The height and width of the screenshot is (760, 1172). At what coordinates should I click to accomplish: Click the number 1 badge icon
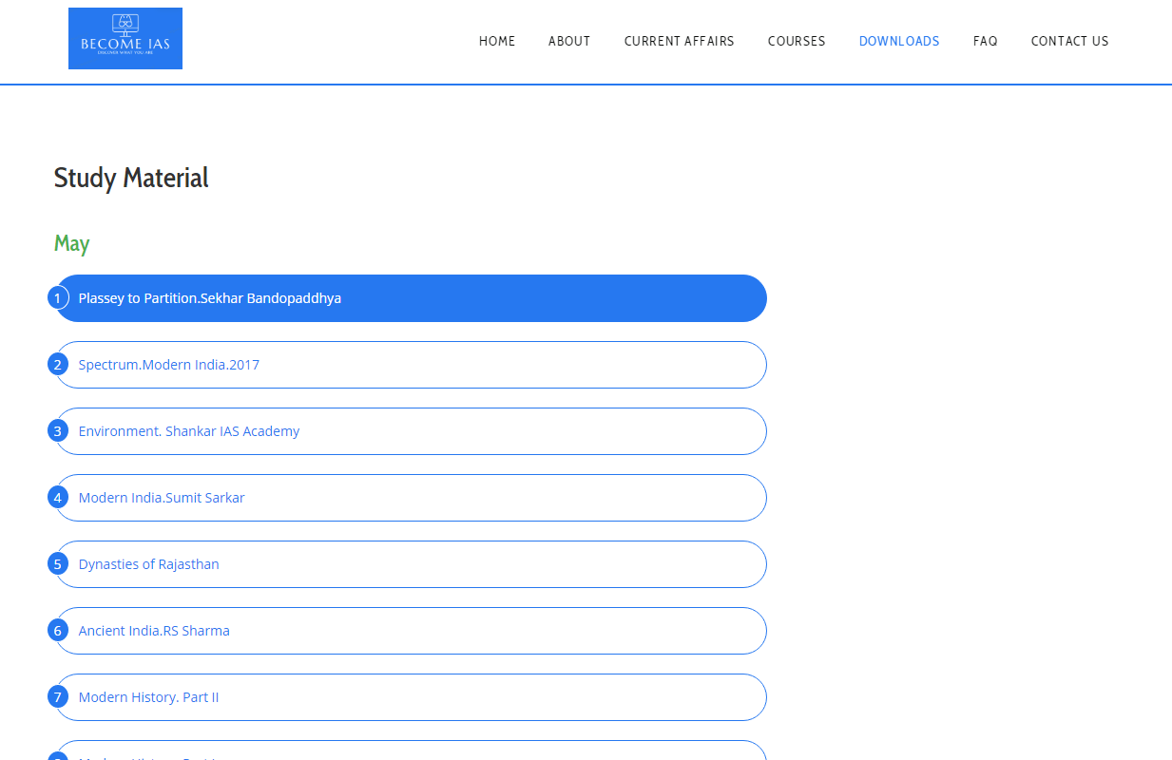[x=58, y=298]
